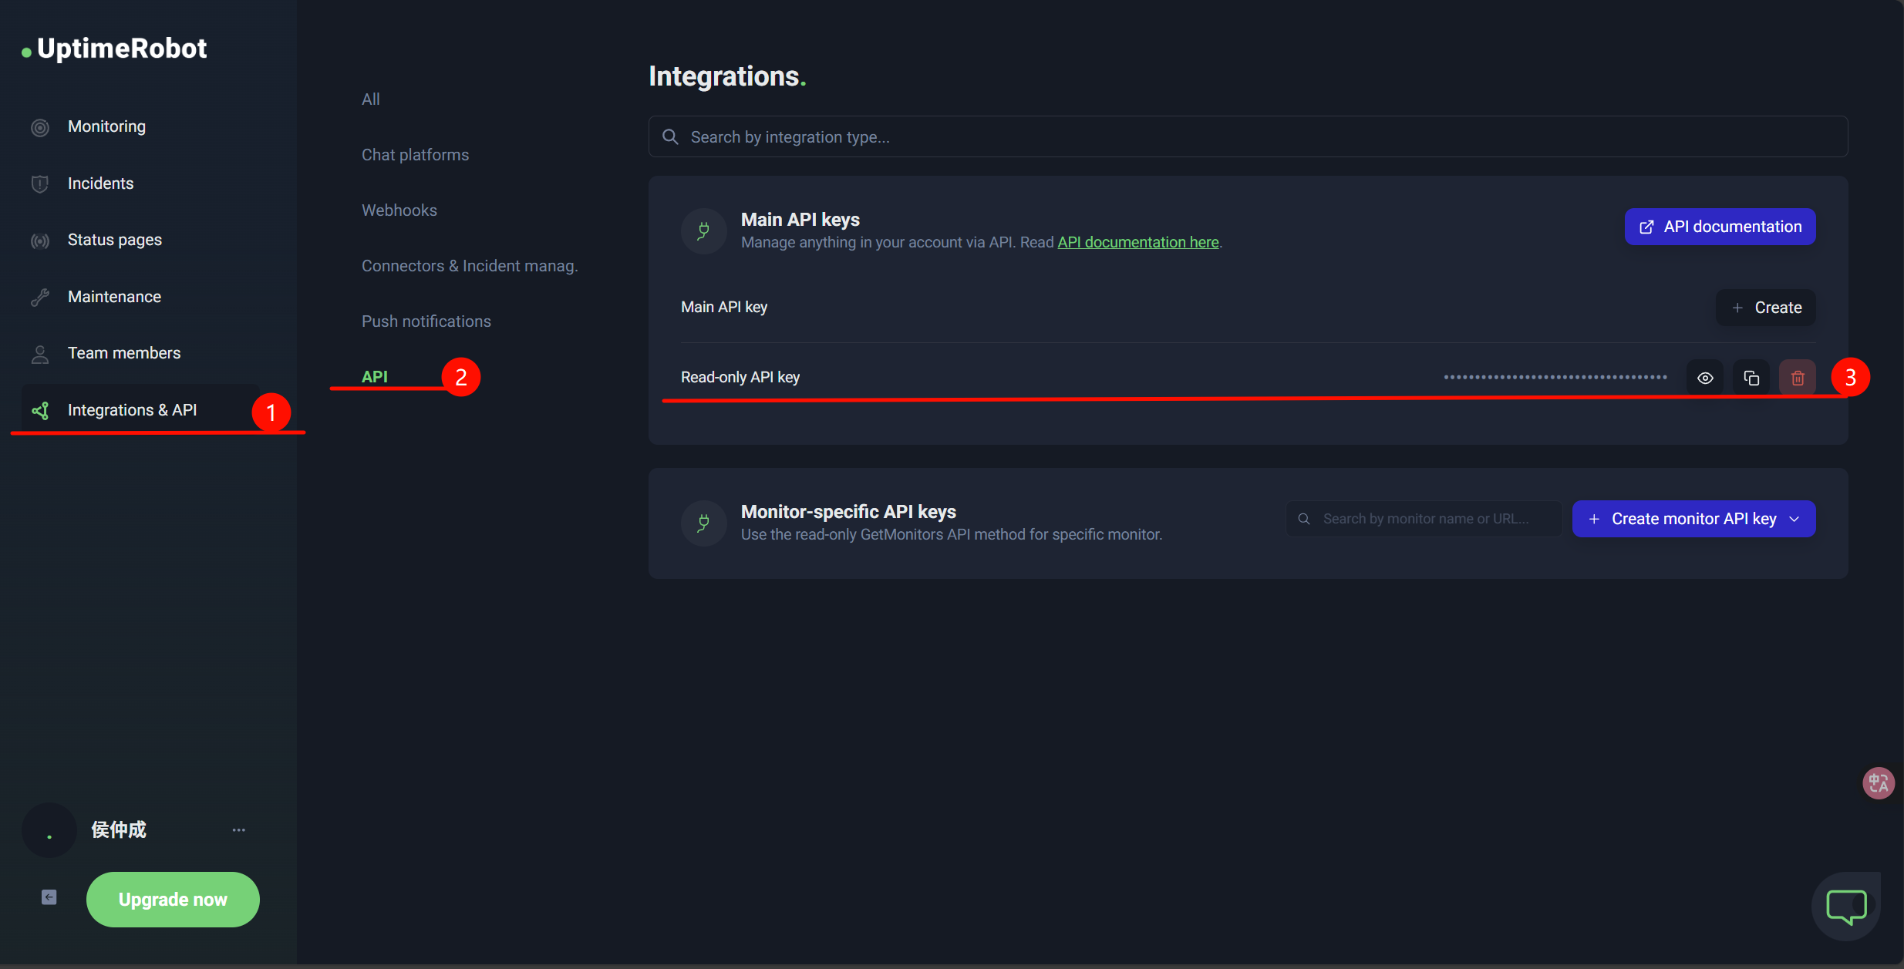Image resolution: width=1904 pixels, height=969 pixels.
Task: Collapse the sidebar with arrow icon
Action: click(x=49, y=897)
